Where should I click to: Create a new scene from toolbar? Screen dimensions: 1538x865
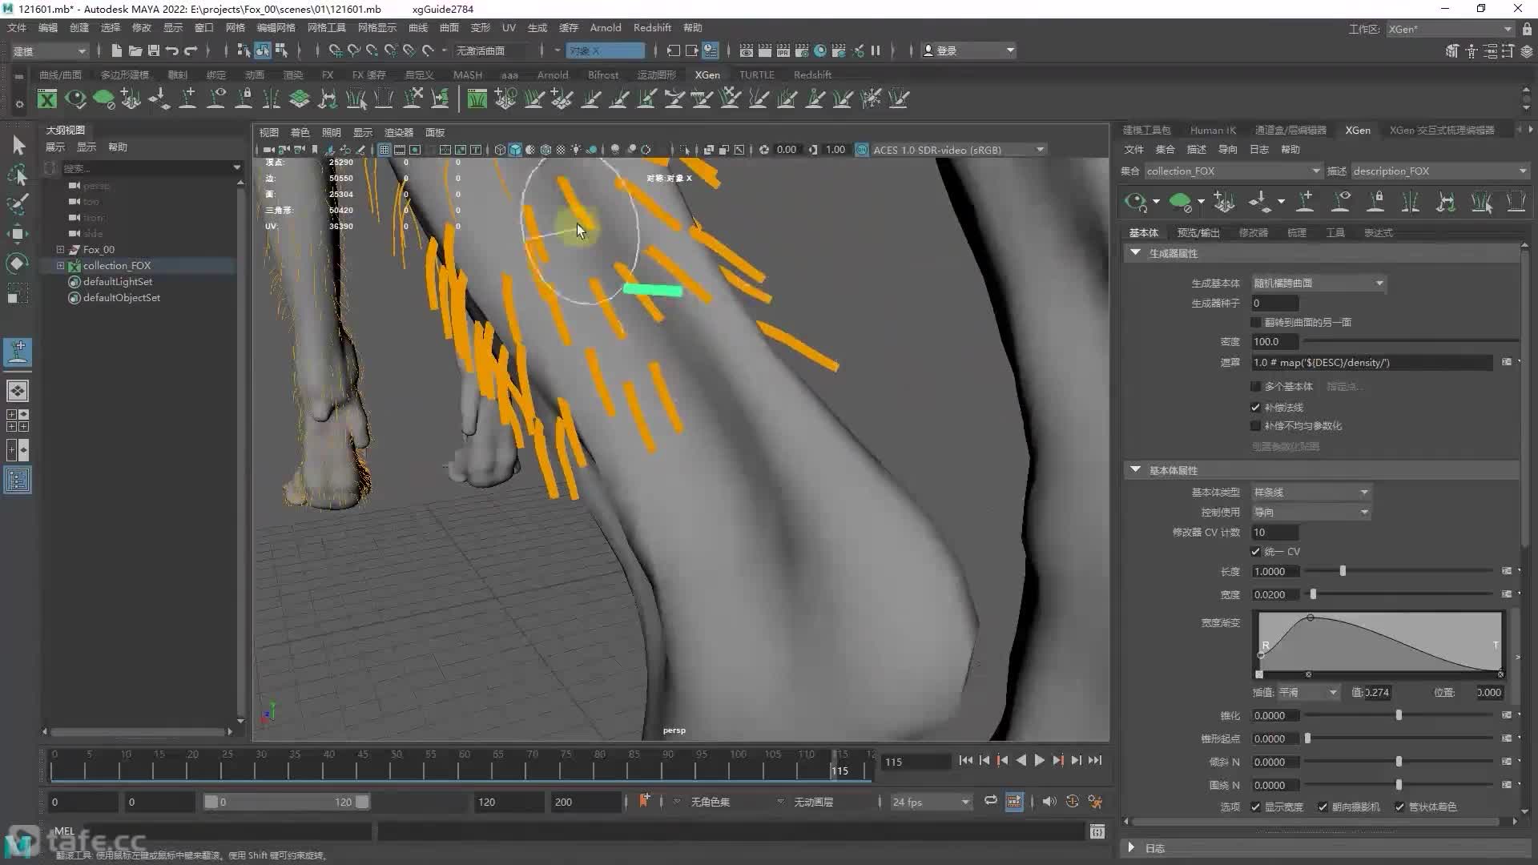pyautogui.click(x=116, y=50)
